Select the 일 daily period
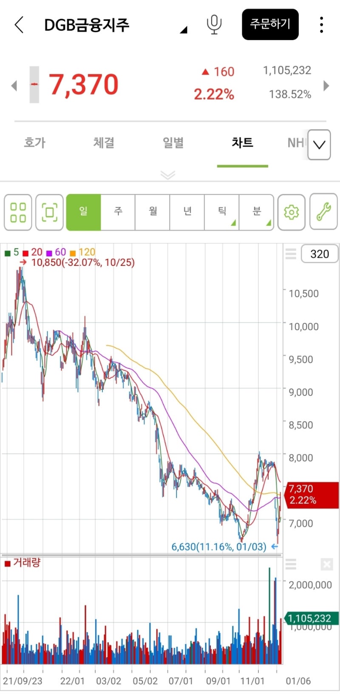The width and height of the screenshot is (340, 695). click(x=83, y=212)
